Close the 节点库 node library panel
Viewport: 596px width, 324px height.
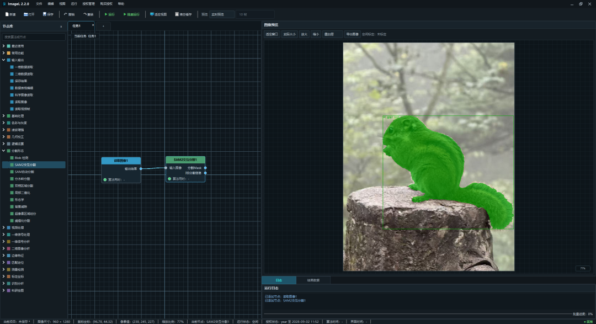[x=61, y=26]
